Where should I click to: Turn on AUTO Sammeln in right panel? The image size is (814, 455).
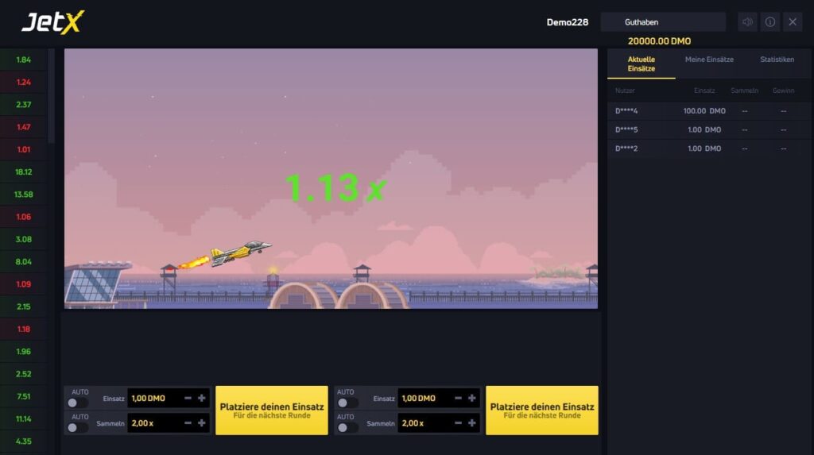point(348,428)
